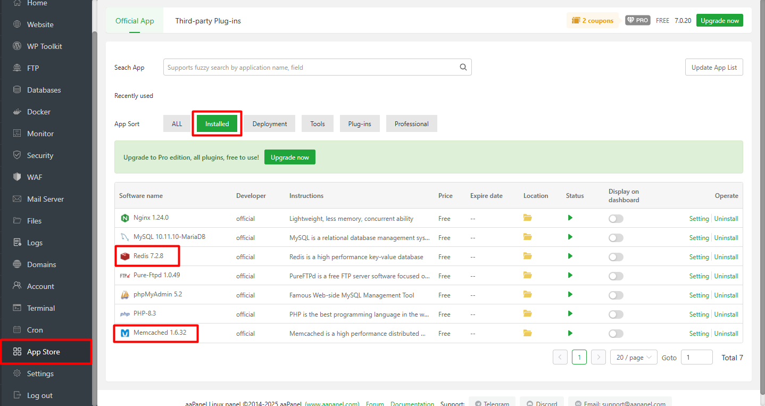Turn on Memcached dashboard display switch
The image size is (765, 406).
(x=616, y=334)
